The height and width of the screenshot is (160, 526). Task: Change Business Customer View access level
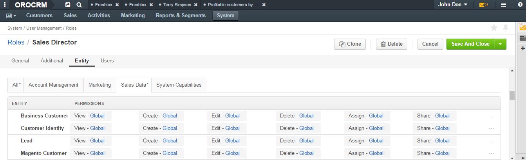[97, 116]
